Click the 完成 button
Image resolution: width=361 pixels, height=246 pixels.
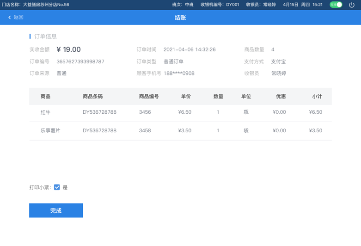56,210
